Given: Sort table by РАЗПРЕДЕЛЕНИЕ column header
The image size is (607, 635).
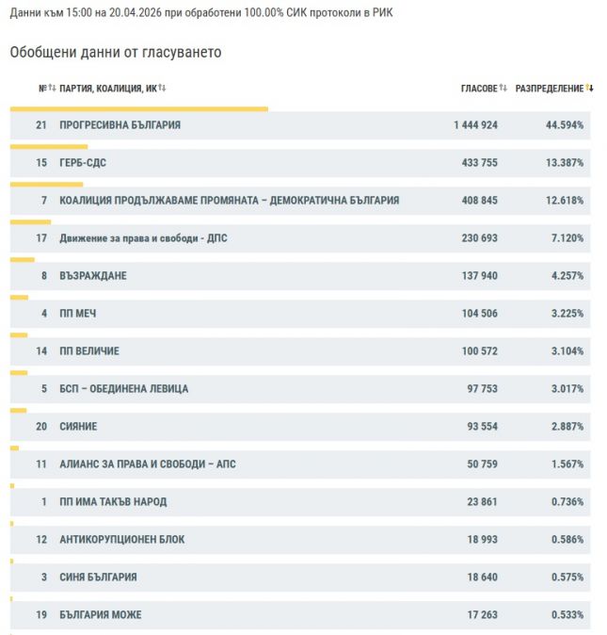Looking at the screenshot, I should point(550,89).
